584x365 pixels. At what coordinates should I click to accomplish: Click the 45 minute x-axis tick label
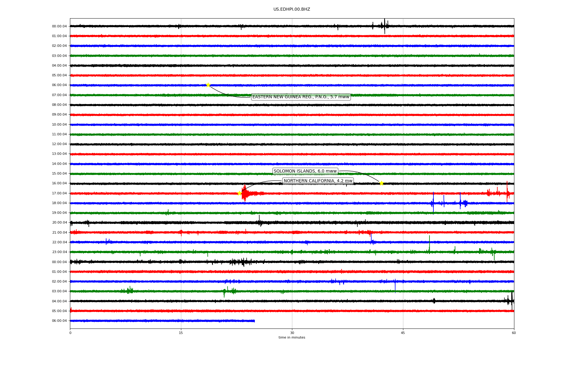[403, 333]
